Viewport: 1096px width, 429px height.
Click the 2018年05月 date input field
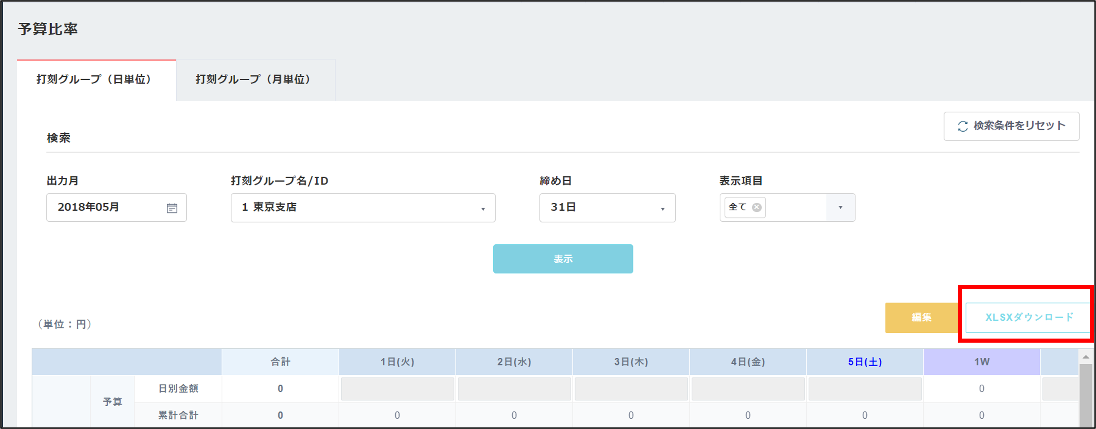[106, 207]
